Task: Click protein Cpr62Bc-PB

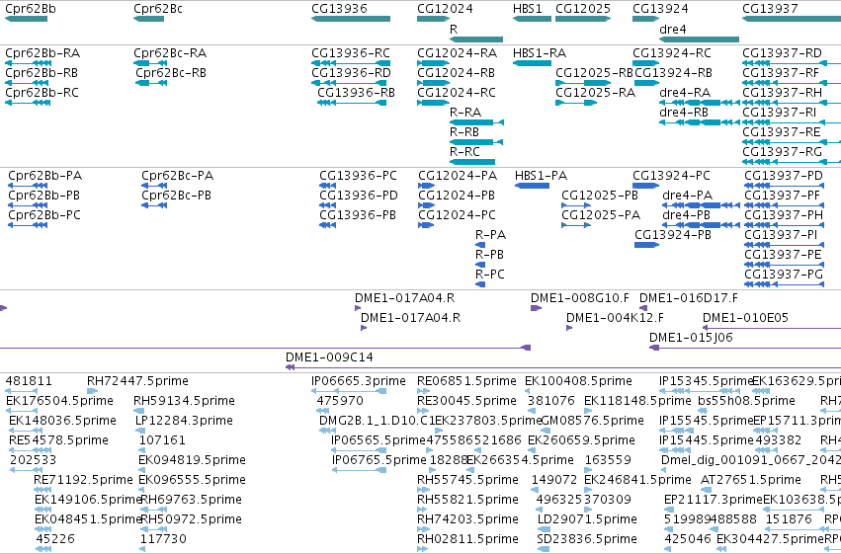Action: pos(177,196)
